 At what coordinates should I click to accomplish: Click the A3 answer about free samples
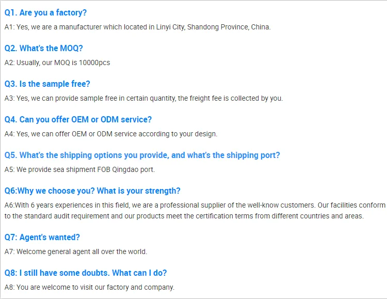(143, 98)
